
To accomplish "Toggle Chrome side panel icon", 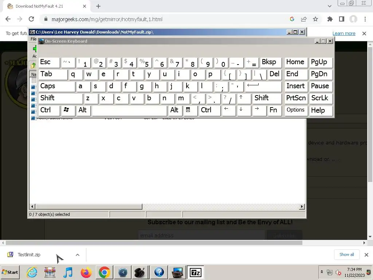I will [x=342, y=19].
